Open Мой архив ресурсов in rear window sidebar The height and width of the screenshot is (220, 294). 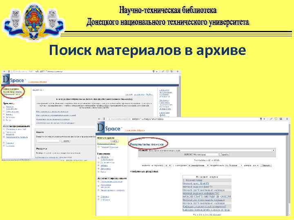click(x=11, y=133)
